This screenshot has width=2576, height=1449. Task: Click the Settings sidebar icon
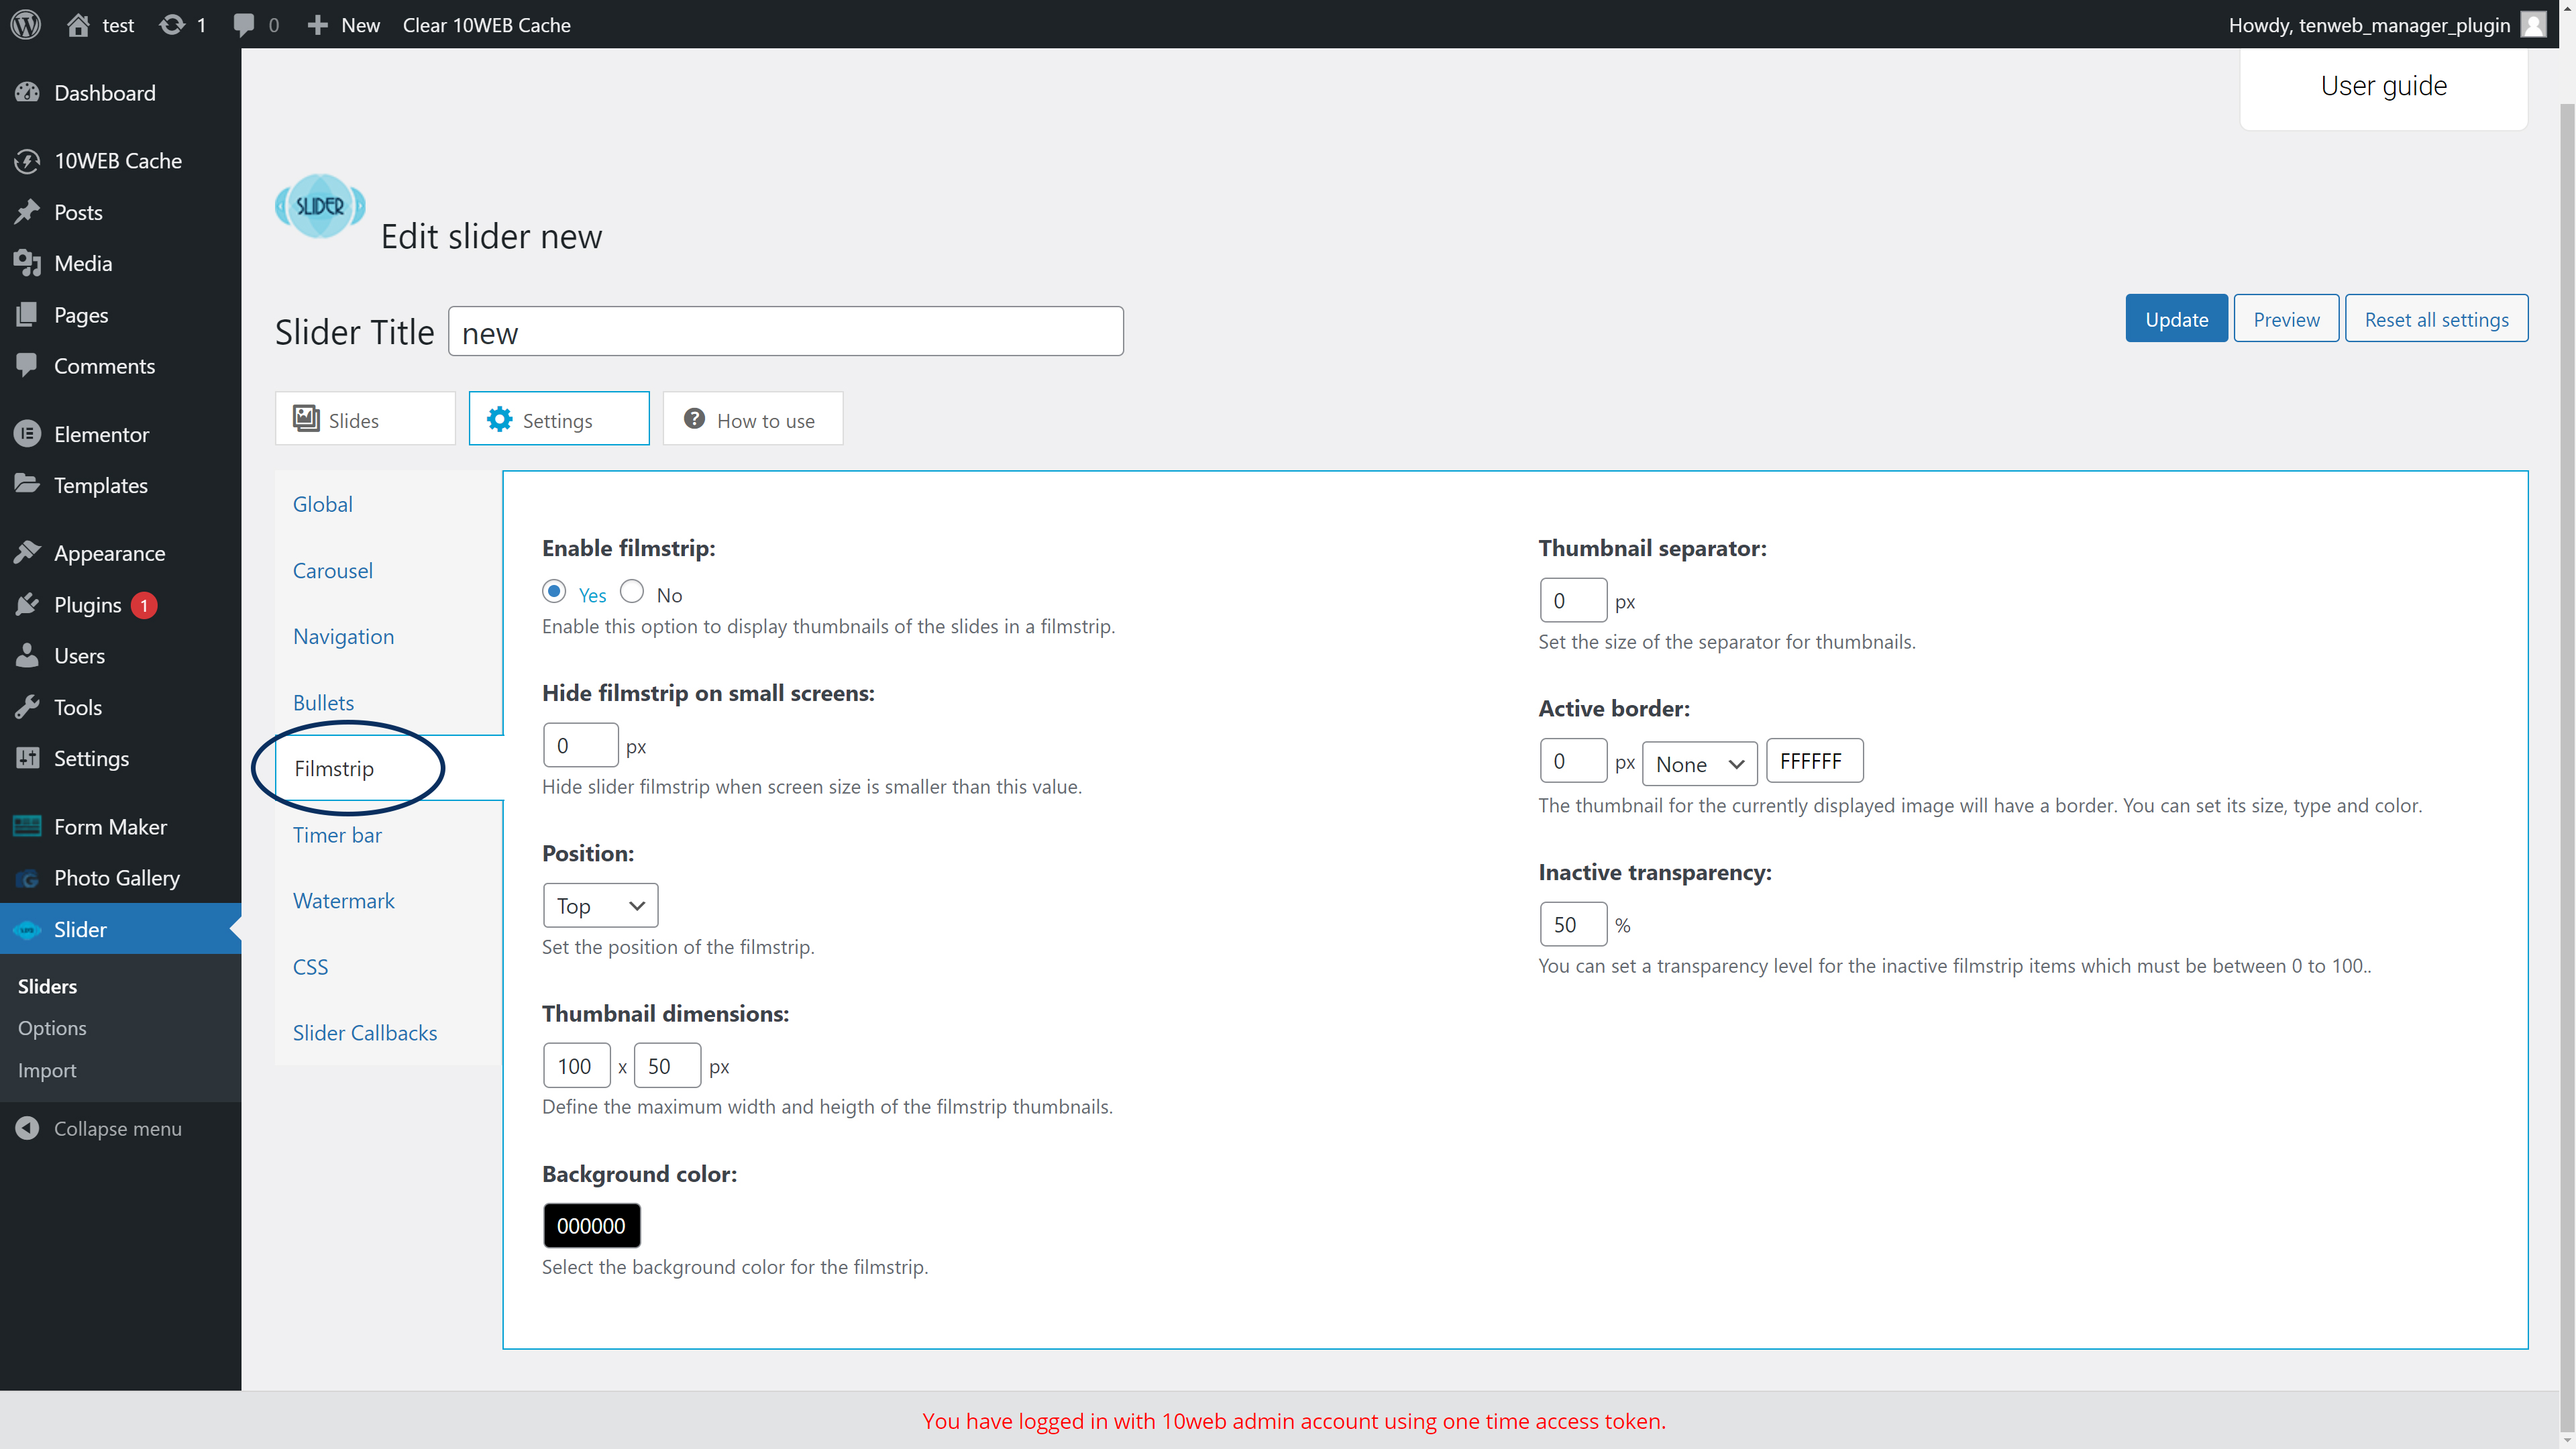27,758
